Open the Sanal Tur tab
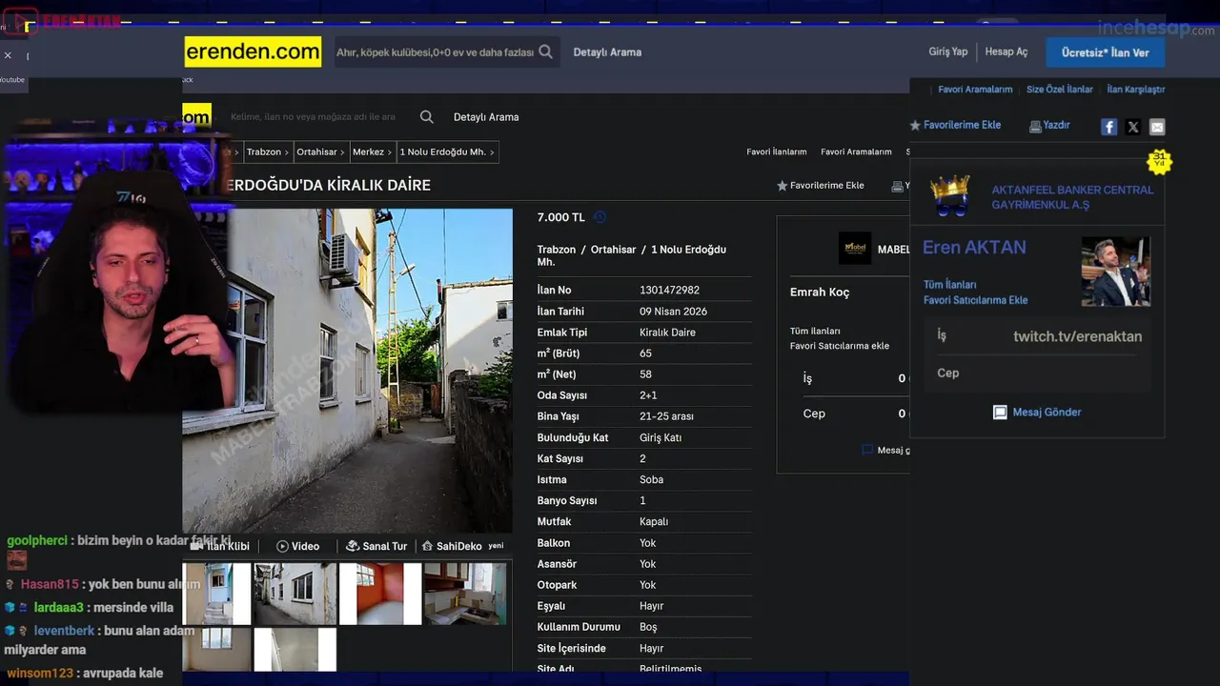1220x686 pixels. (376, 546)
